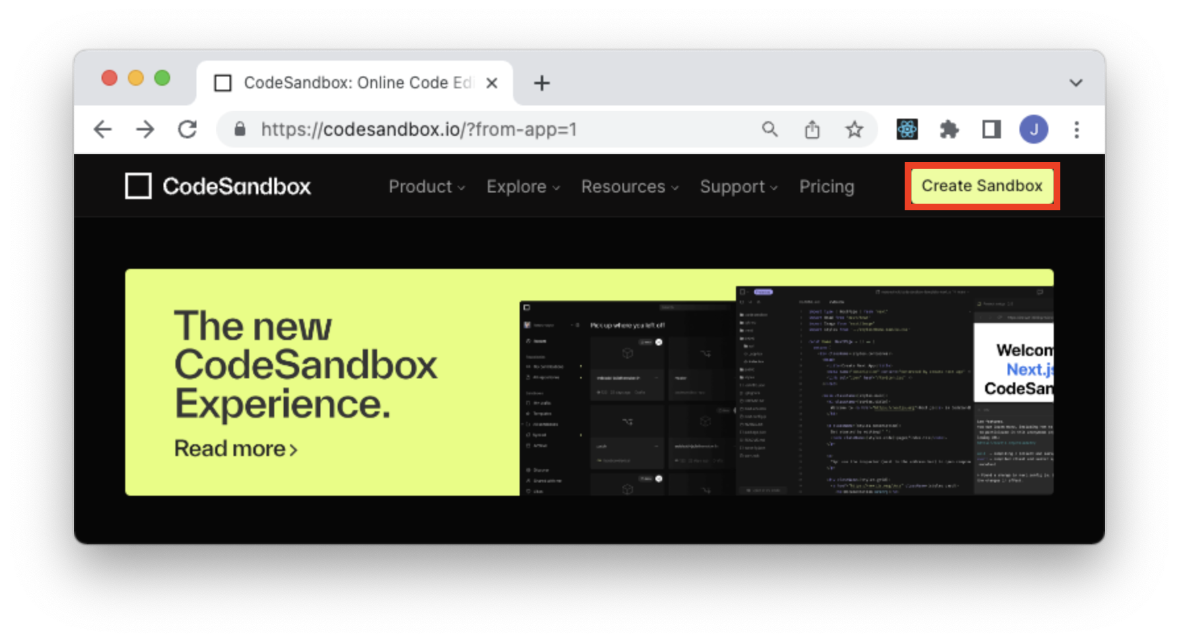Open the Chrome three-dot menu
The width and height of the screenshot is (1179, 642).
[x=1077, y=129]
